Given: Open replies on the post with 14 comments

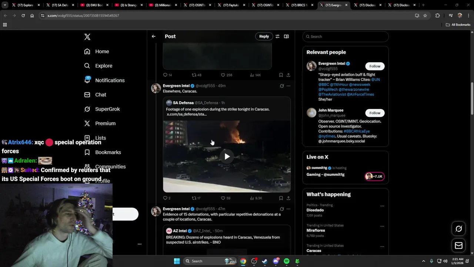Looking at the screenshot, I should (x=165, y=75).
